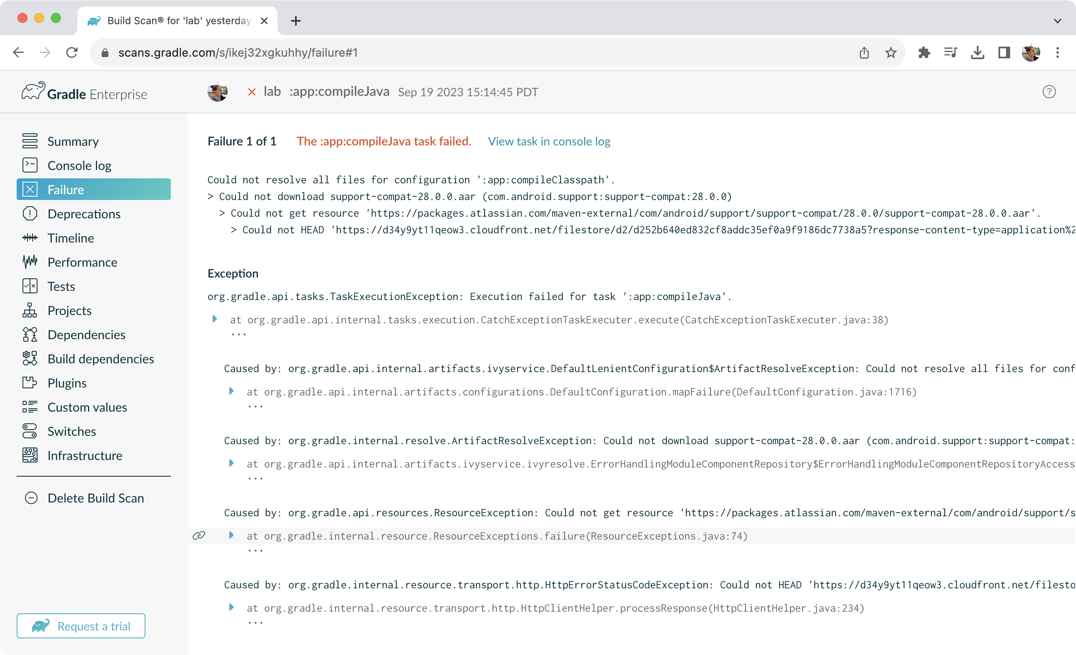Click the browser extensions puzzle icon
The width and height of the screenshot is (1076, 655).
(x=924, y=52)
